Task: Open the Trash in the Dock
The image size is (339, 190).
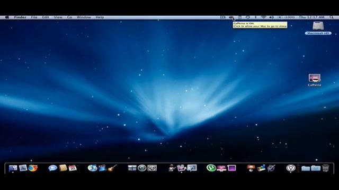Action: 326,168
